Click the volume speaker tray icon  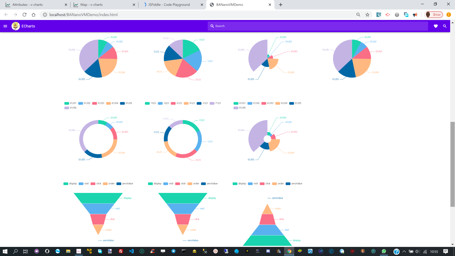[x=418, y=251]
